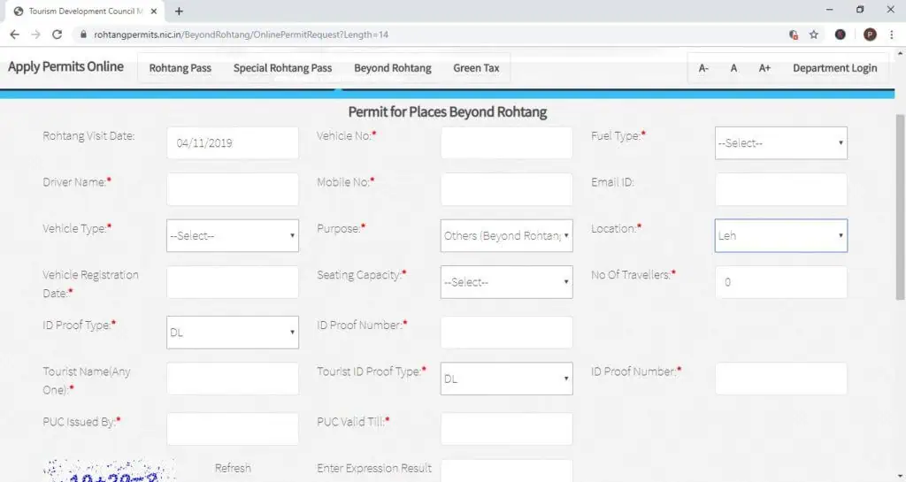This screenshot has height=482, width=906.
Task: Open a new tab with plus icon
Action: pyautogui.click(x=179, y=11)
